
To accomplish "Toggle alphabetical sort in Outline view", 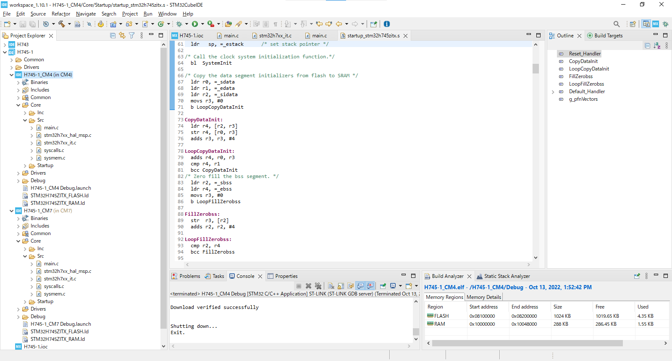I will [657, 45].
